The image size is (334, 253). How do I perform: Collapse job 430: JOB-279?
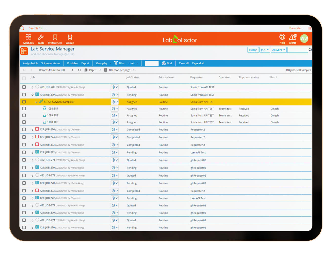pos(32,95)
